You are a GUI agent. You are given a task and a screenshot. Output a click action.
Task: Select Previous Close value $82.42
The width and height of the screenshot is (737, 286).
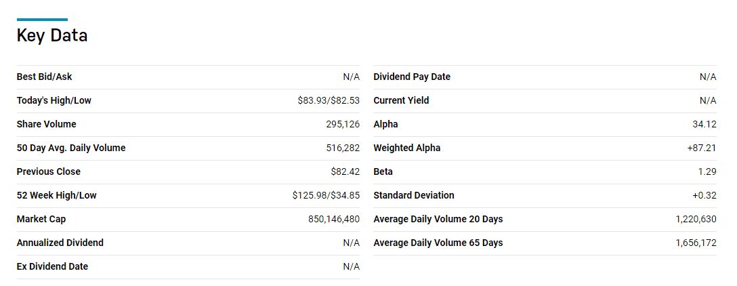pyautogui.click(x=345, y=171)
